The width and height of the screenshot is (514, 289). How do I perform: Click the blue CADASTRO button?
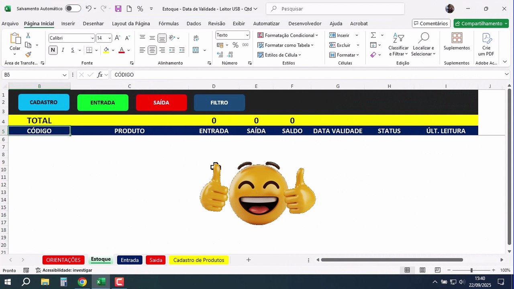[x=44, y=102]
